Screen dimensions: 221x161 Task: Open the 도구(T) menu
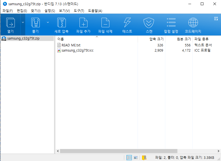point(79,11)
